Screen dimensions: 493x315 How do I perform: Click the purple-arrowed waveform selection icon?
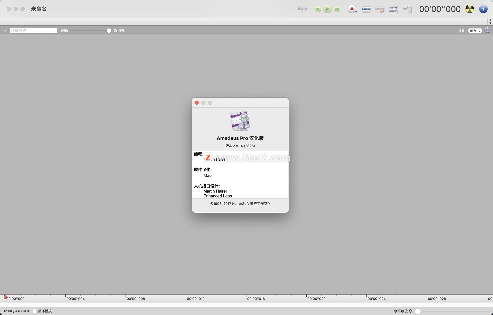[303, 9]
